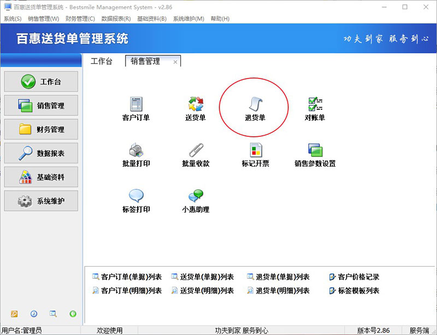Open 送货单(明细)列表 link
The height and width of the screenshot is (335, 437).
pyautogui.click(x=203, y=290)
